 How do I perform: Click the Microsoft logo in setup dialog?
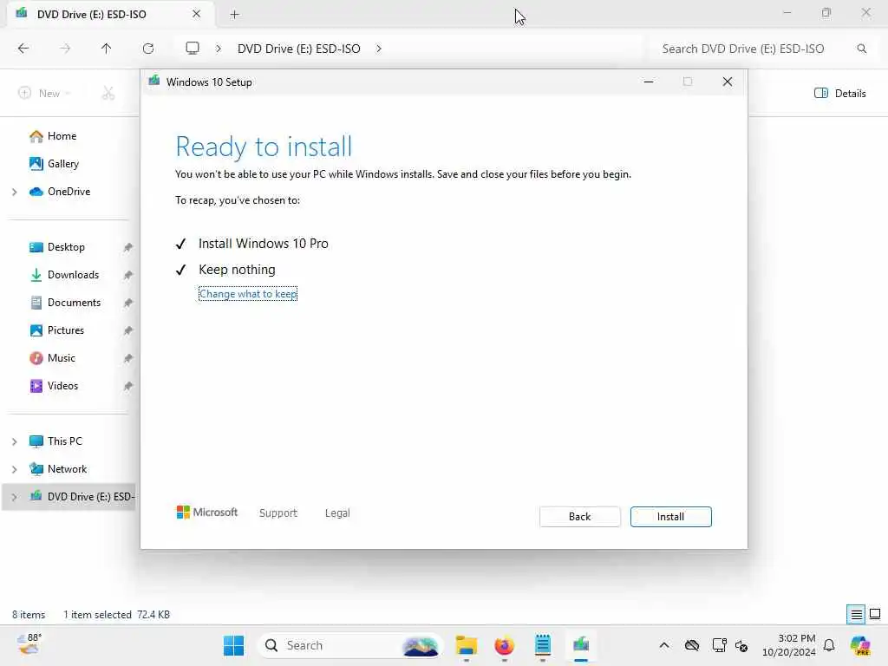coord(207,513)
